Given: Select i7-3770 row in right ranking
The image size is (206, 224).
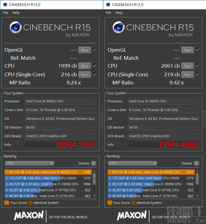Looking at the screenshot, I should 151,196.
